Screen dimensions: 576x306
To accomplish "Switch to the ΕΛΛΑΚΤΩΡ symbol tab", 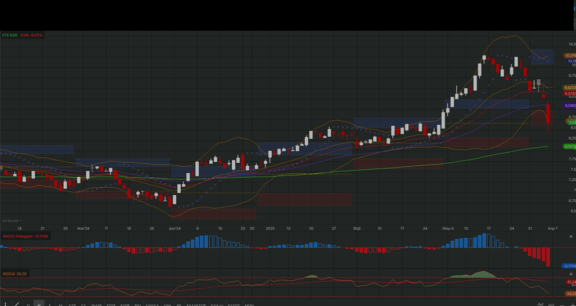I will coord(196,305).
